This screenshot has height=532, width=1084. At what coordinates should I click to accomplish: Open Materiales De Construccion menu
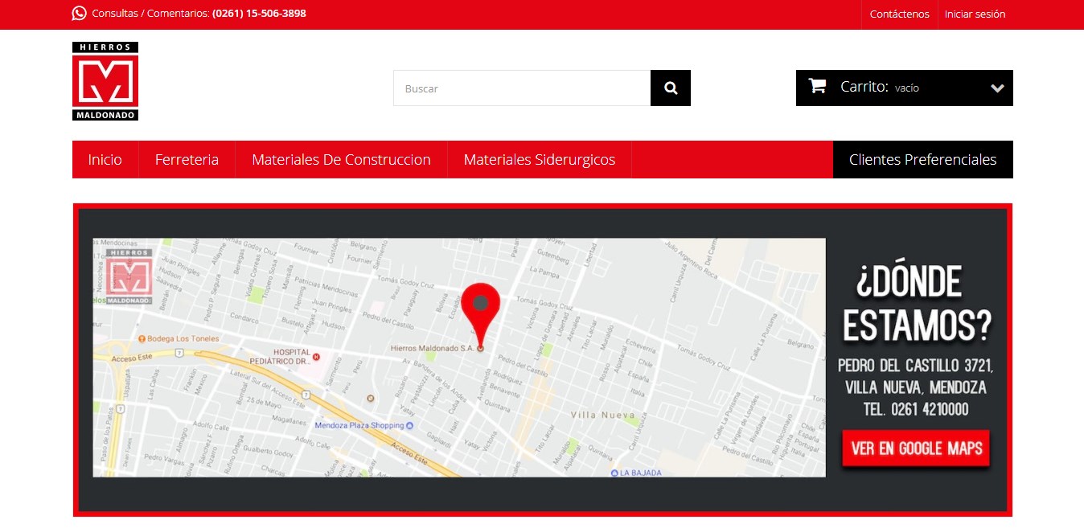pos(341,159)
